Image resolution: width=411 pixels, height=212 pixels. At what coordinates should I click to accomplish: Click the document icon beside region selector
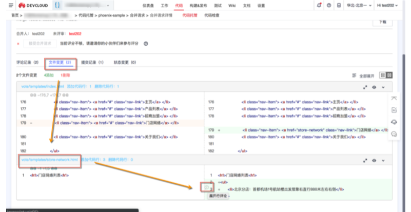coord(339,5)
